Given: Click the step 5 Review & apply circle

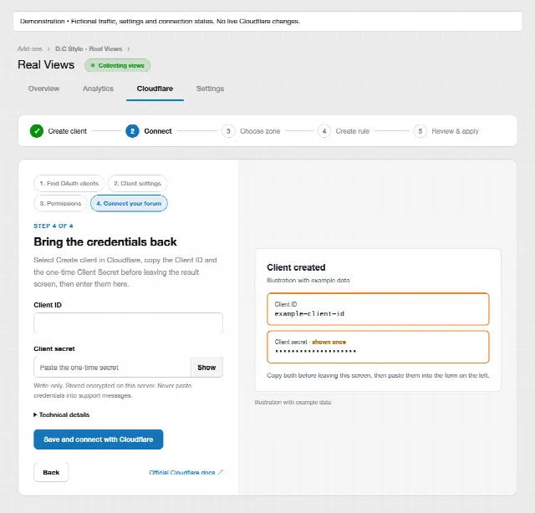Looking at the screenshot, I should pos(420,131).
